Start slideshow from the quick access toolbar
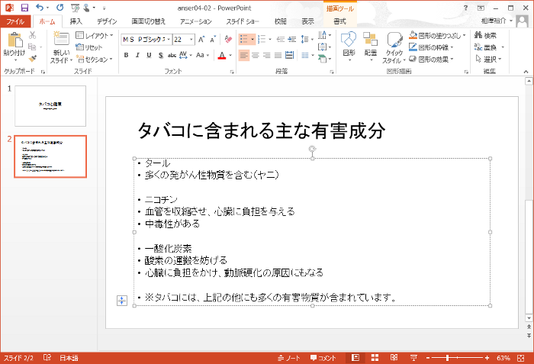Image resolution: width=534 pixels, height=364 pixels. (x=76, y=8)
